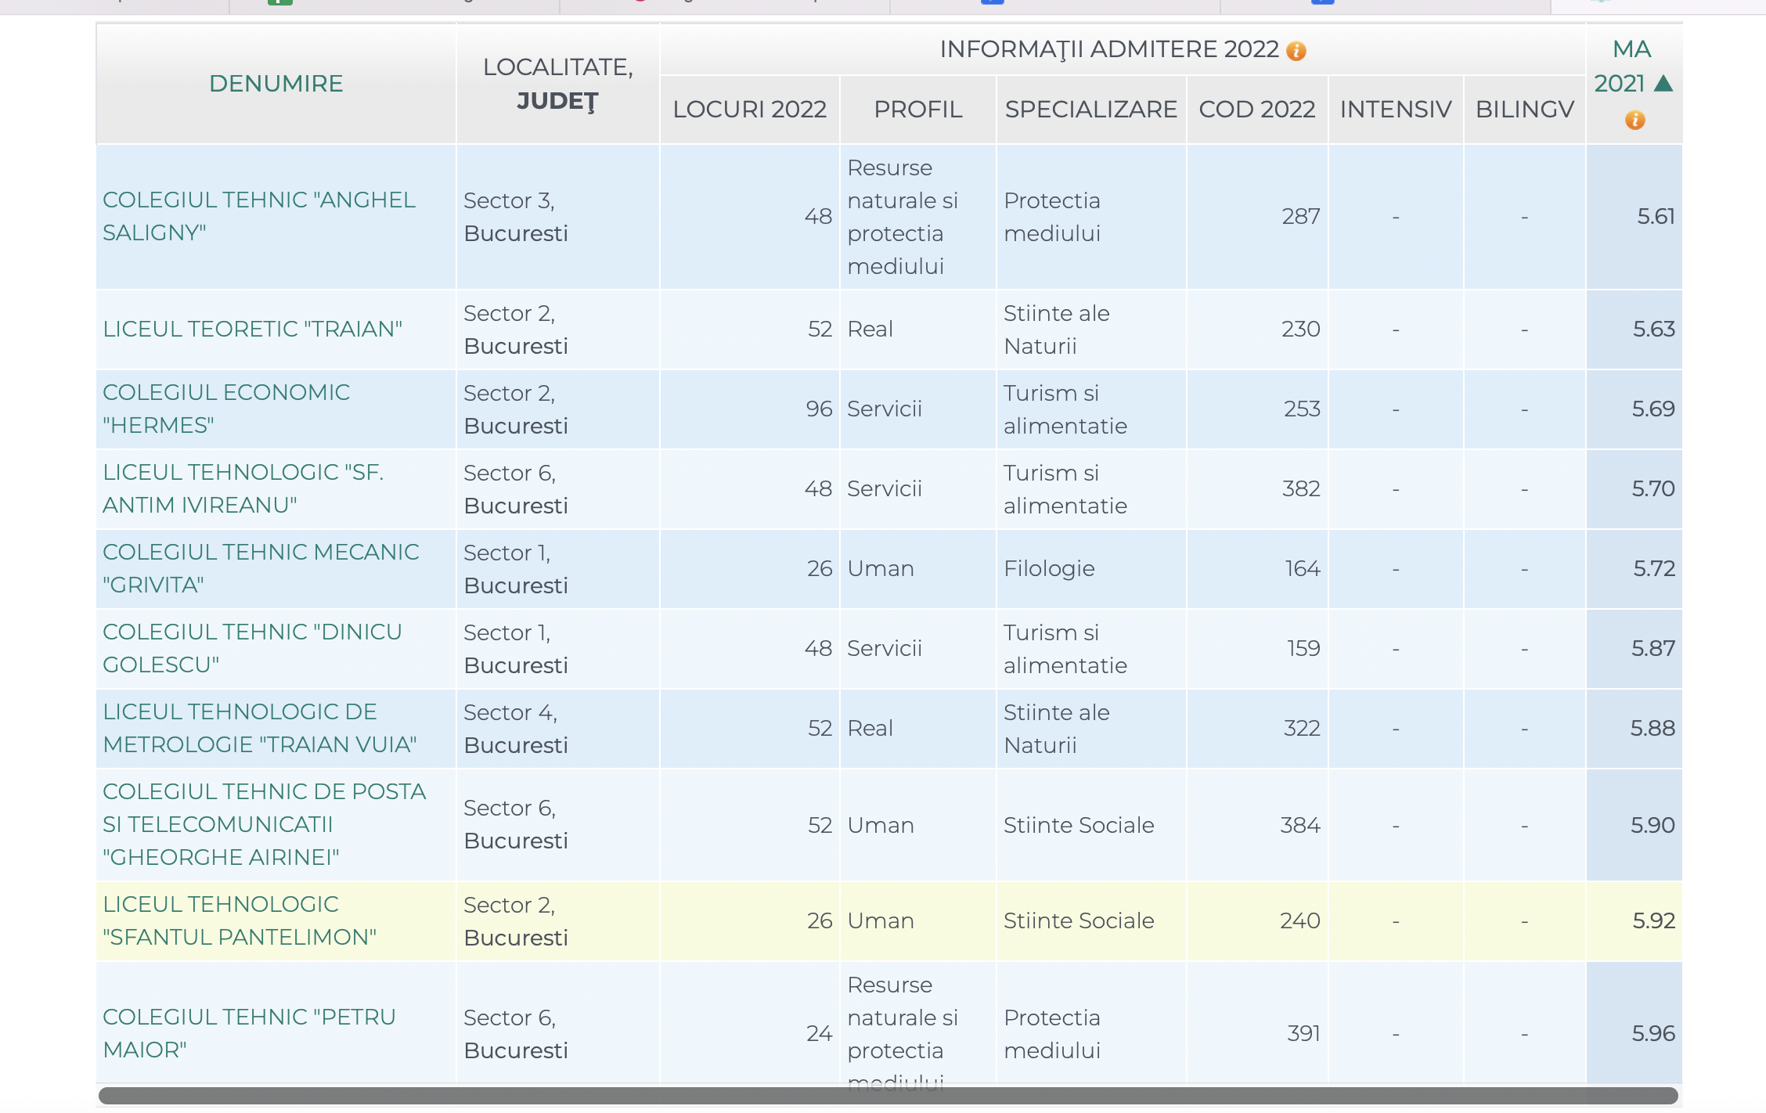Click the 5.92 score in highlighted row
Screen dimensions: 1766x1113
[x=1653, y=920]
